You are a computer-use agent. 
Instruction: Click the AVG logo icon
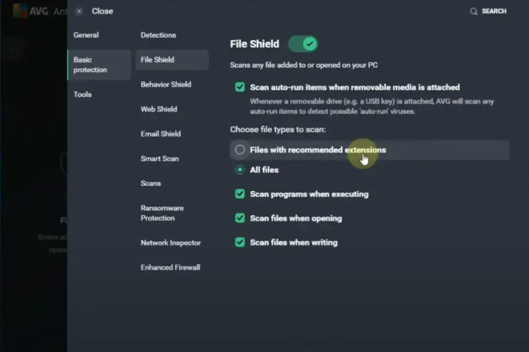[x=21, y=10]
